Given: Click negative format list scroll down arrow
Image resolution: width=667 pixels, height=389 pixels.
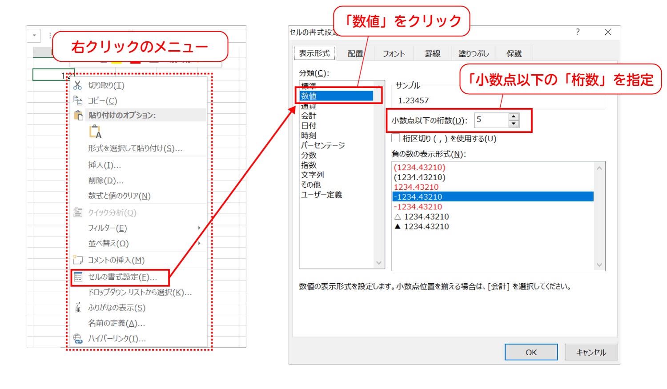Looking at the screenshot, I should (x=599, y=265).
